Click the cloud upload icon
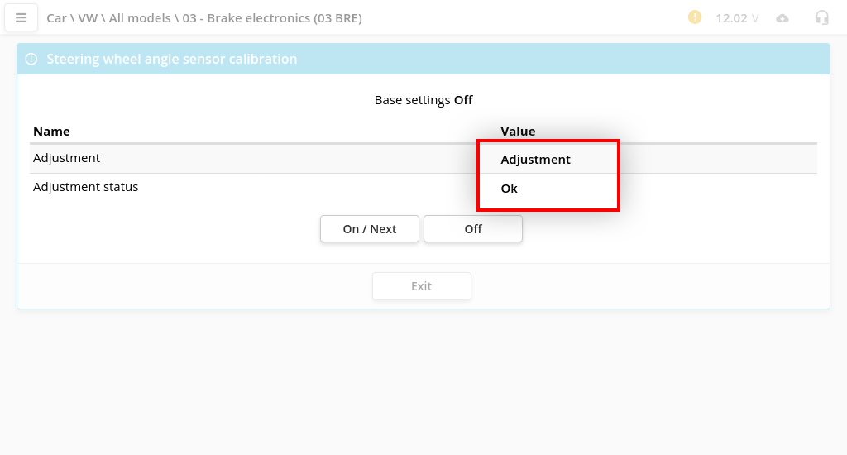Viewport: 847px width, 455px height. tap(782, 18)
